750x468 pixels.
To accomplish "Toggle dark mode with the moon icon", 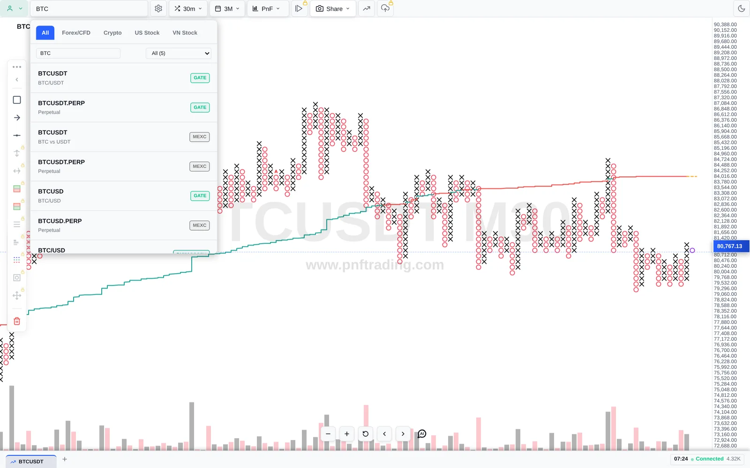I will click(x=741, y=8).
